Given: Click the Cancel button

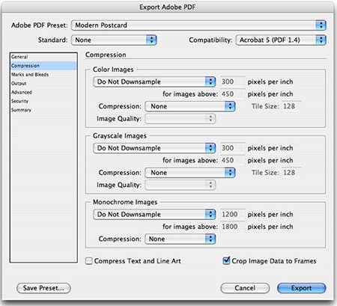Looking at the screenshot, I should [x=245, y=288].
